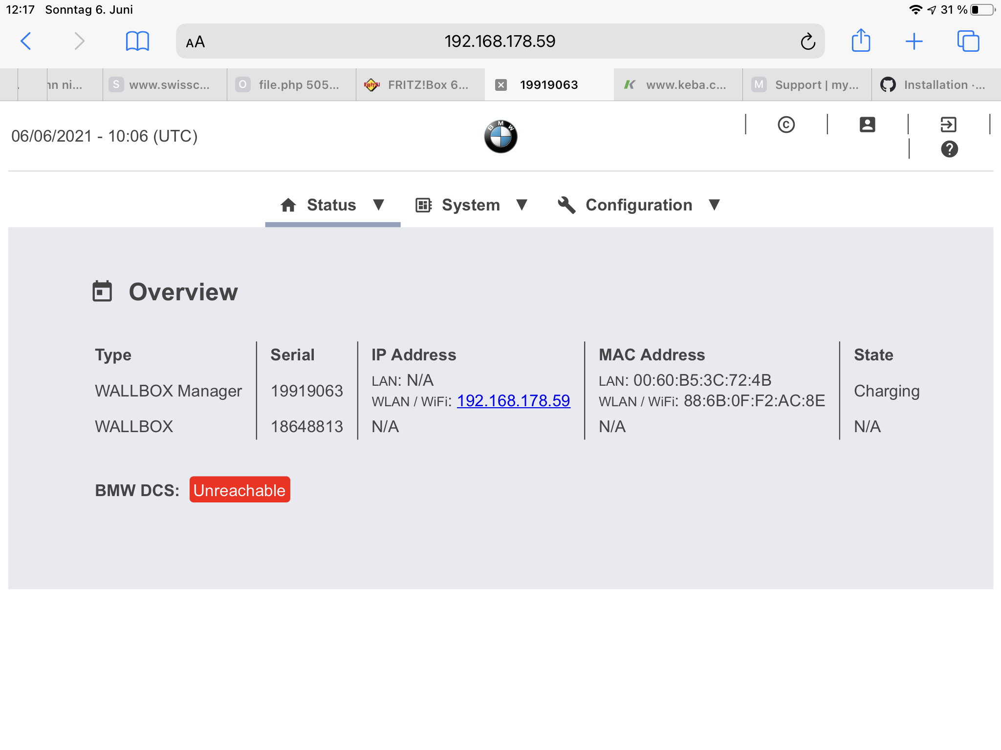Screen dimensions: 1001x750
Task: Switch to the FRITZ!Box tab
Action: [420, 85]
